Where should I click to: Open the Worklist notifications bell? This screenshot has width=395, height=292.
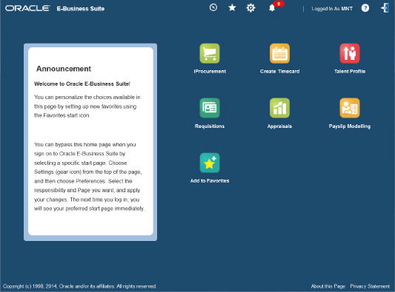pyautogui.click(x=272, y=8)
